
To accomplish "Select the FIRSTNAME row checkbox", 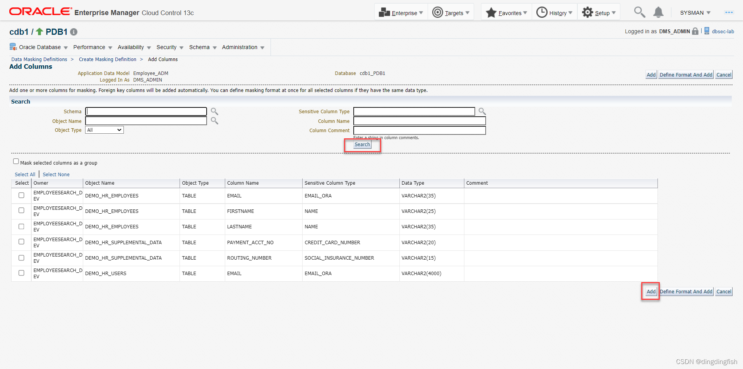I will (21, 211).
